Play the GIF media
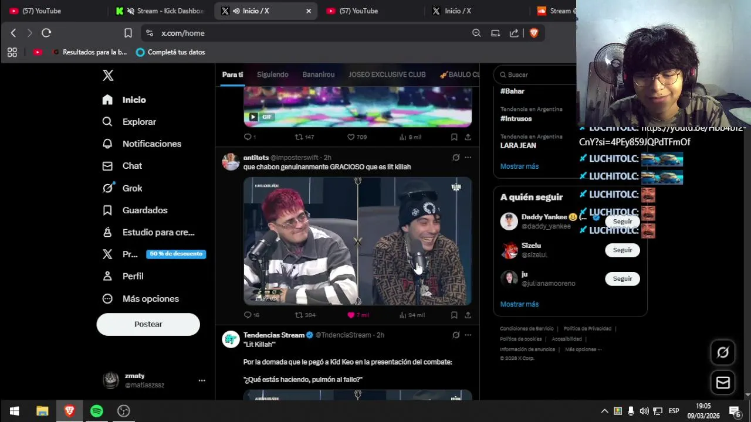Image resolution: width=751 pixels, height=422 pixels. tap(253, 117)
